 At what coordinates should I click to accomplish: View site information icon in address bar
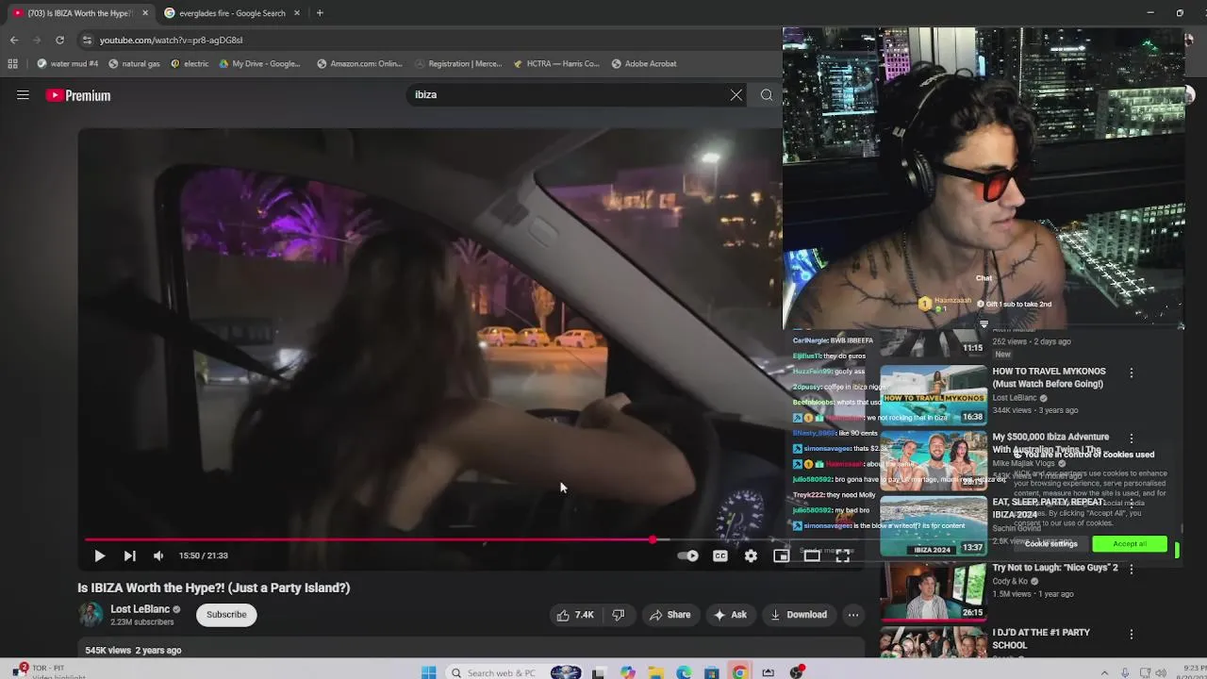pos(87,40)
